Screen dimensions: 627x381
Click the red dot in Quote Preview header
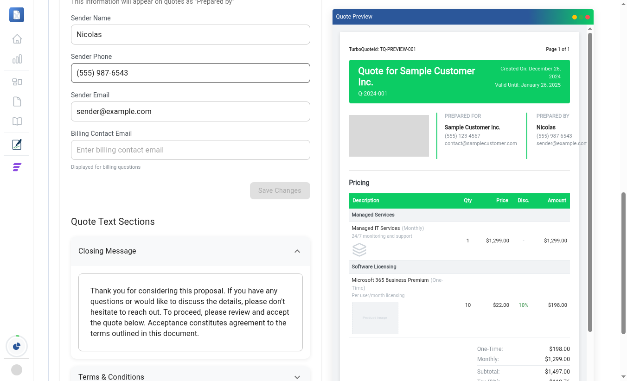(x=588, y=17)
